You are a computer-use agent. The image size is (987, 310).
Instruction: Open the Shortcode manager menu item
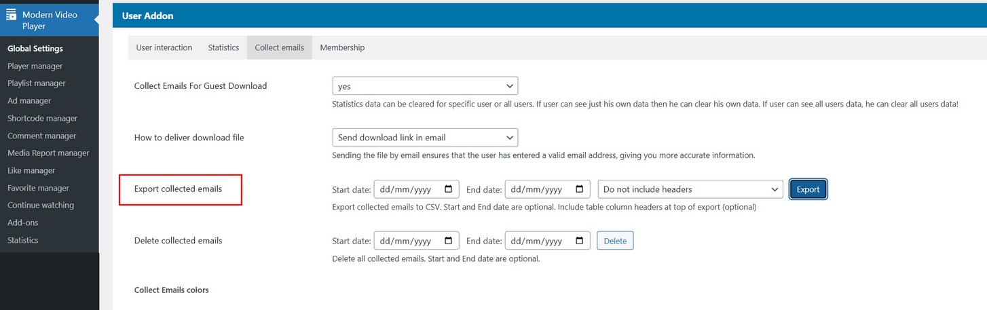coord(42,118)
